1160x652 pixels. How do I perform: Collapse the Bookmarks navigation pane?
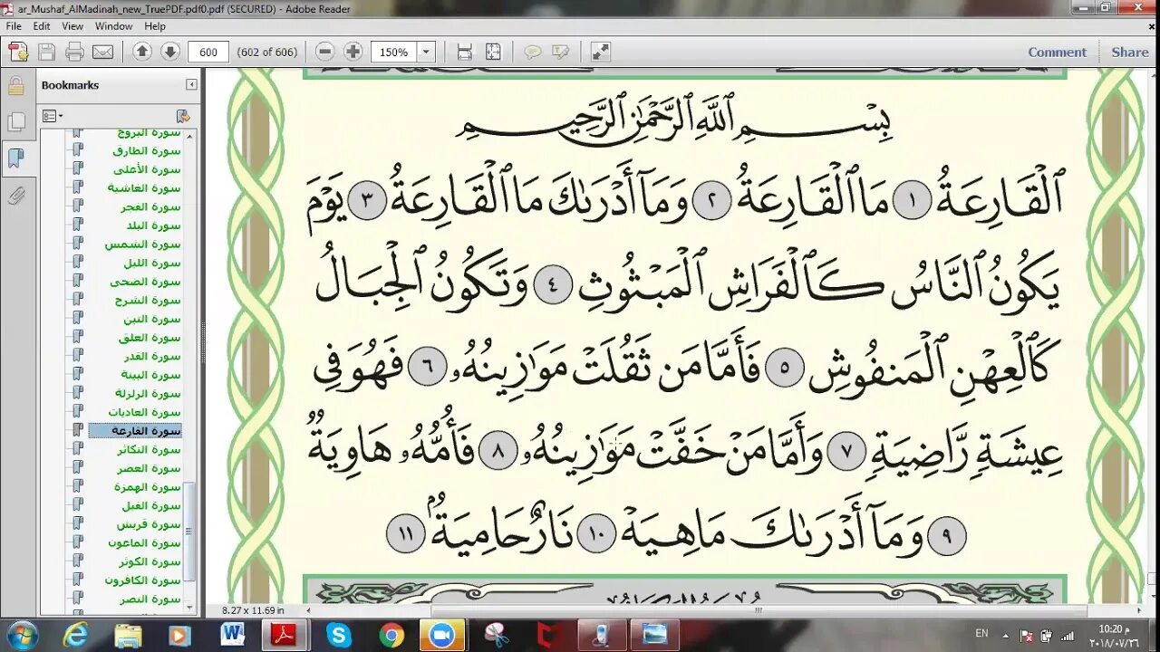191,84
